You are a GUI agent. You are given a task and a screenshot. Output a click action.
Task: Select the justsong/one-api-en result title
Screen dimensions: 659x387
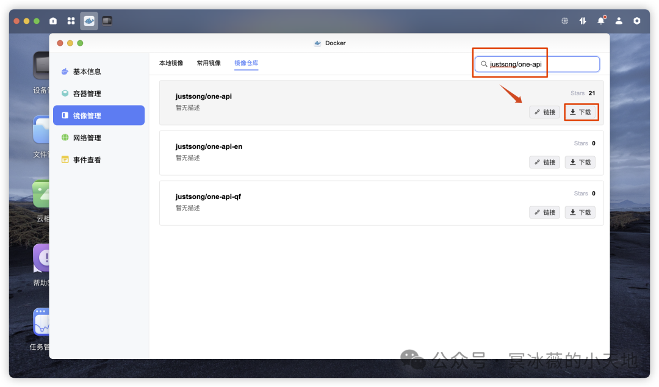click(209, 146)
